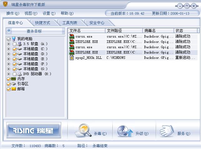Uncheck the local disk F: checkbox
The image size is (201, 149).
click(15, 64)
